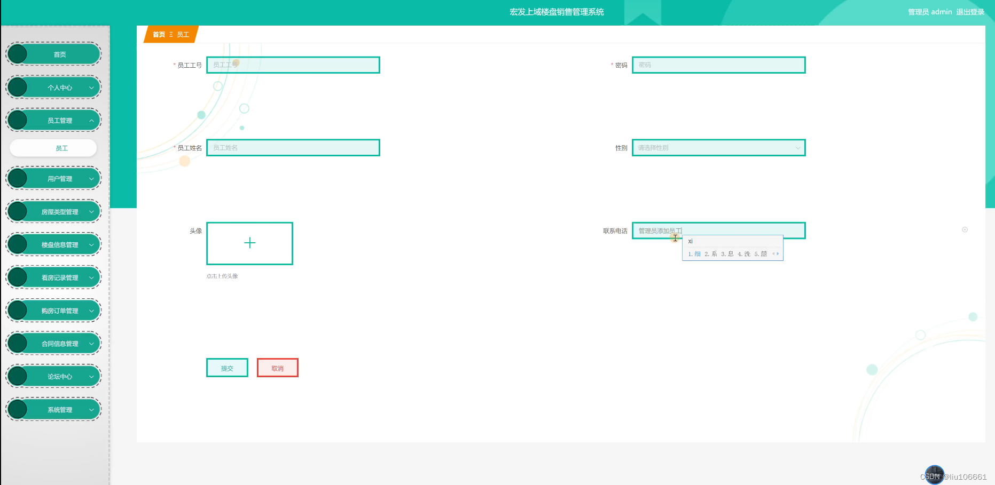Click the 点击上传头像 hint text
This screenshot has width=995, height=485.
click(222, 276)
